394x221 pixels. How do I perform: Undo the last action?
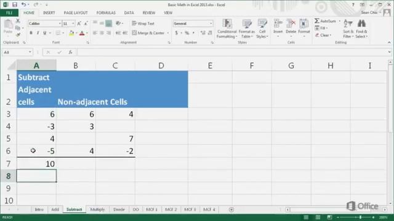pyautogui.click(x=23, y=4)
